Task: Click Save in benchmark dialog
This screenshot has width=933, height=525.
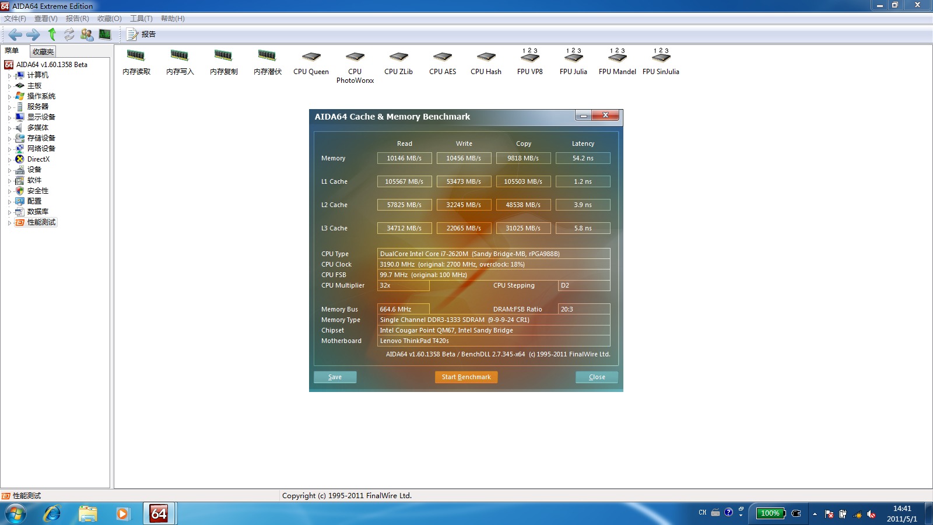Action: [335, 377]
